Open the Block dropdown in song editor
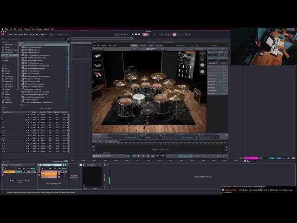 point(101,141)
